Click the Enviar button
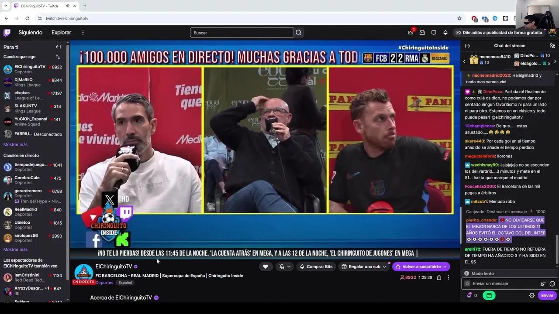The height and width of the screenshot is (314, 559). 547,295
